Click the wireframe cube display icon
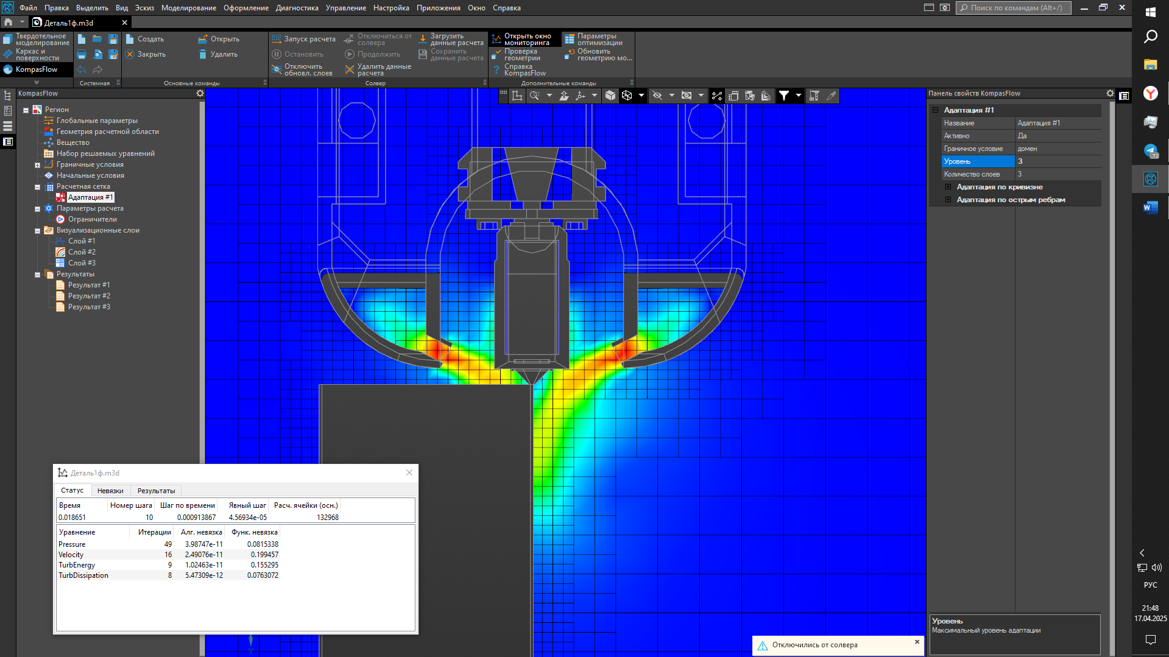The height and width of the screenshot is (657, 1169). (627, 96)
